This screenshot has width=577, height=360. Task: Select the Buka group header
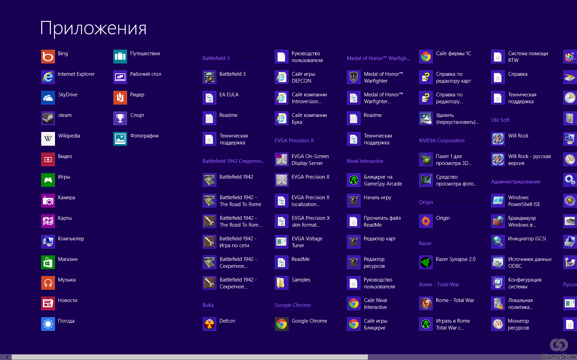click(x=208, y=305)
